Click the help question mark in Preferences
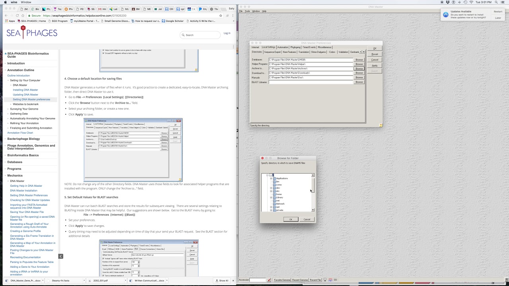The image size is (509, 286). coord(381,125)
